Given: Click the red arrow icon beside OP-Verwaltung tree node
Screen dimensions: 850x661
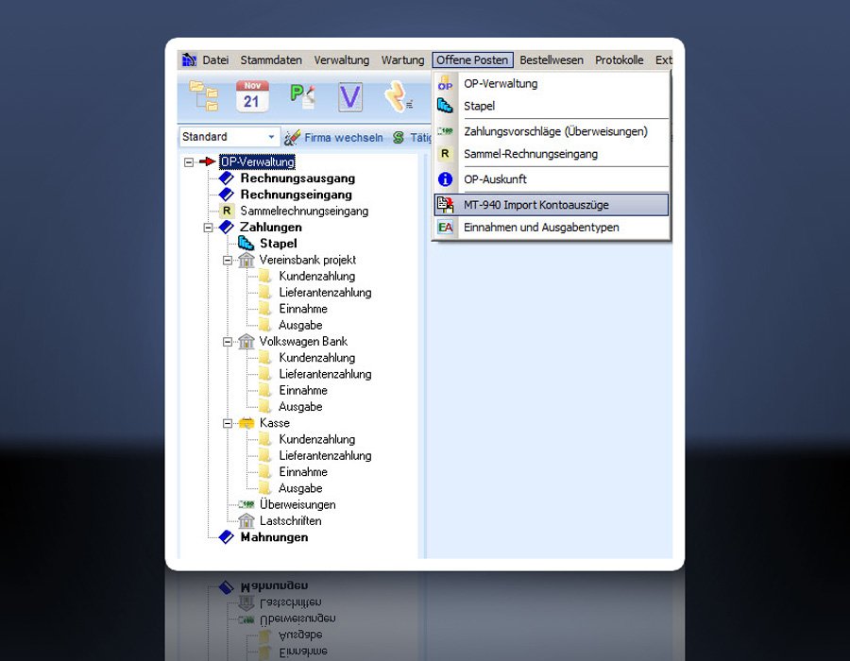Looking at the screenshot, I should pyautogui.click(x=207, y=161).
